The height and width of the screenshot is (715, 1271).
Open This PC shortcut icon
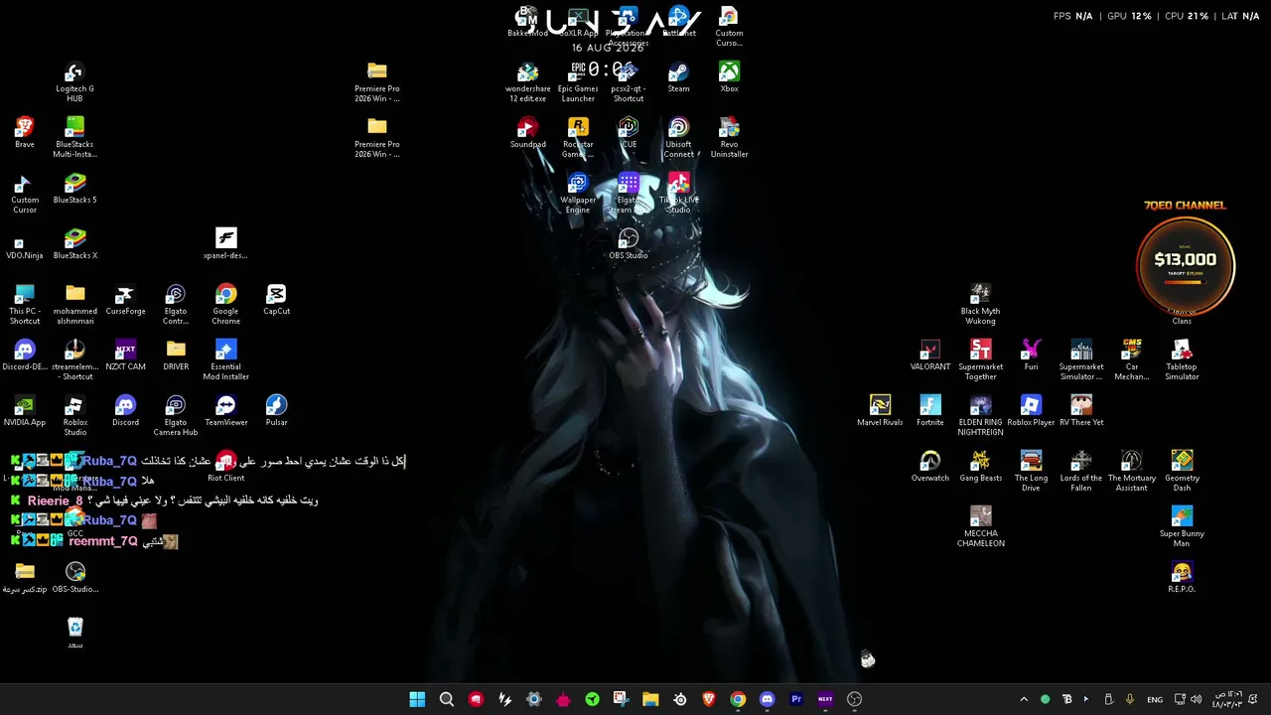25,305
